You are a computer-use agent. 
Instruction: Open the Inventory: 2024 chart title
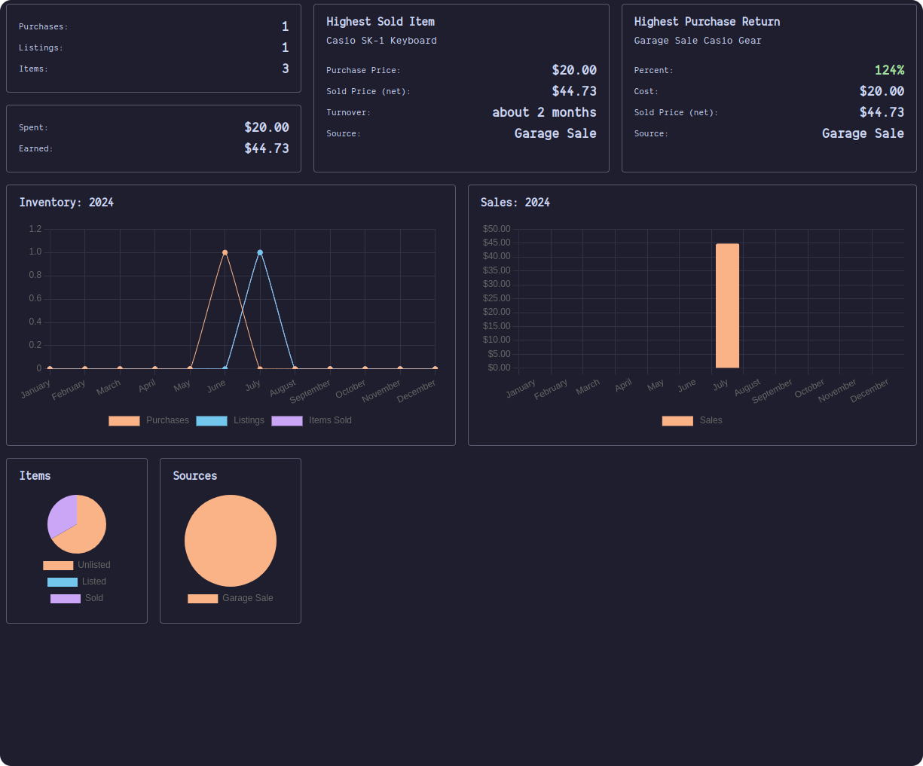click(x=66, y=202)
